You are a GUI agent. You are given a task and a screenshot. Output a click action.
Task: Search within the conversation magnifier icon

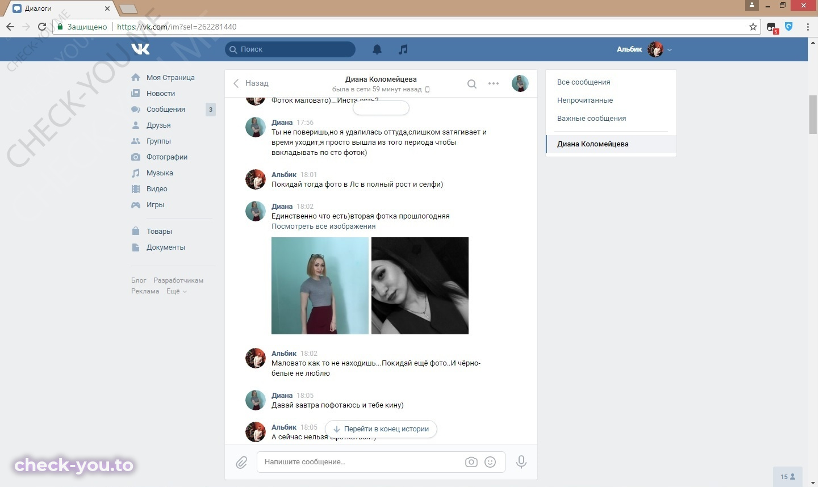coord(472,84)
